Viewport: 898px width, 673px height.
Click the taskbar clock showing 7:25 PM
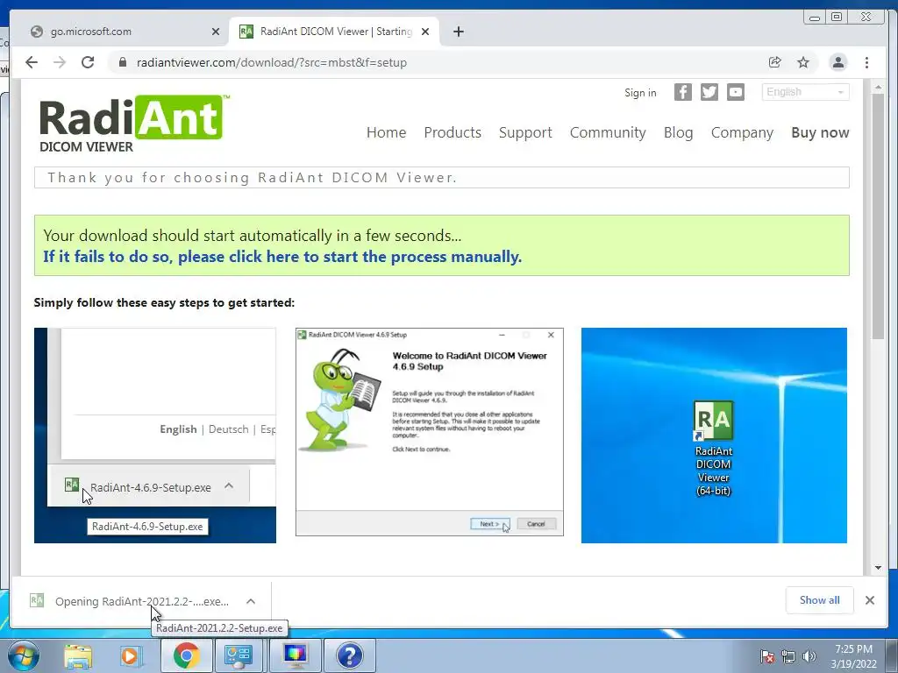pyautogui.click(x=853, y=656)
